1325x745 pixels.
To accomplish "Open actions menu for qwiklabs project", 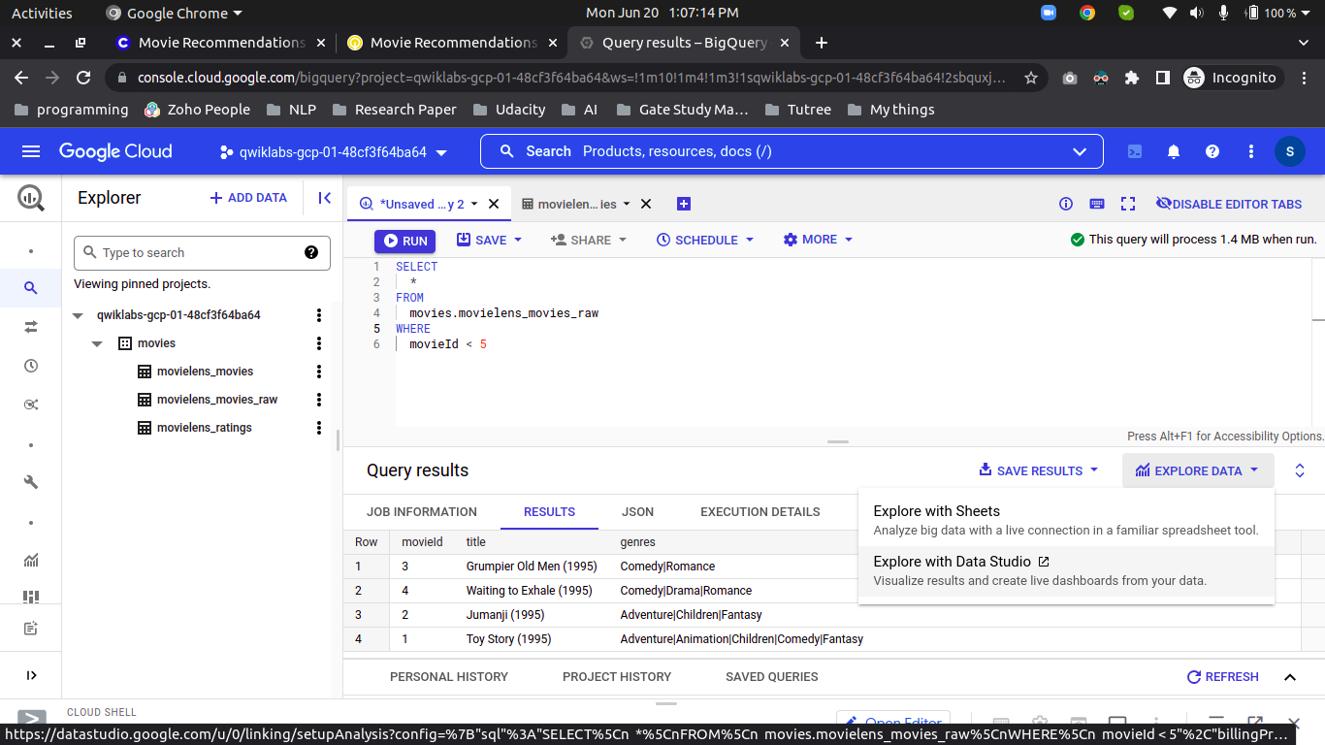I will point(319,315).
